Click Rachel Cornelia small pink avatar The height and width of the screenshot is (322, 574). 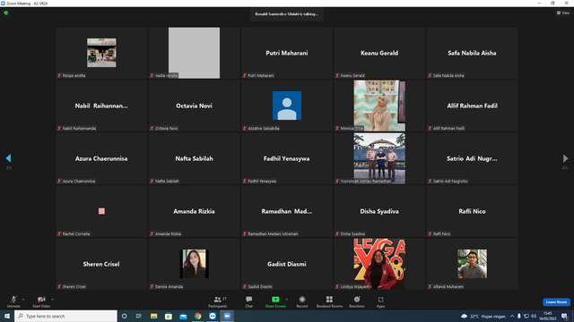(x=101, y=211)
